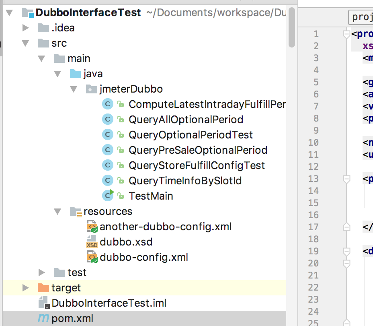This screenshot has height=326, width=373.
Task: Select the TestMain class
Action: [151, 196]
